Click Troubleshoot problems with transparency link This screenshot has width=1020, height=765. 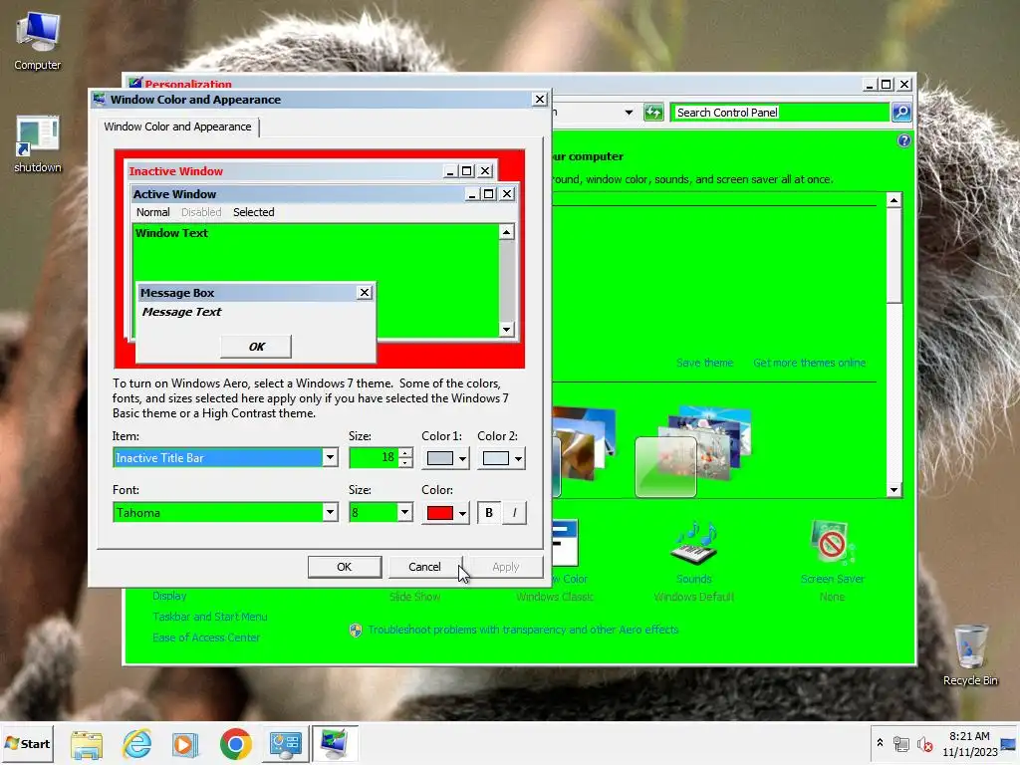coord(523,630)
